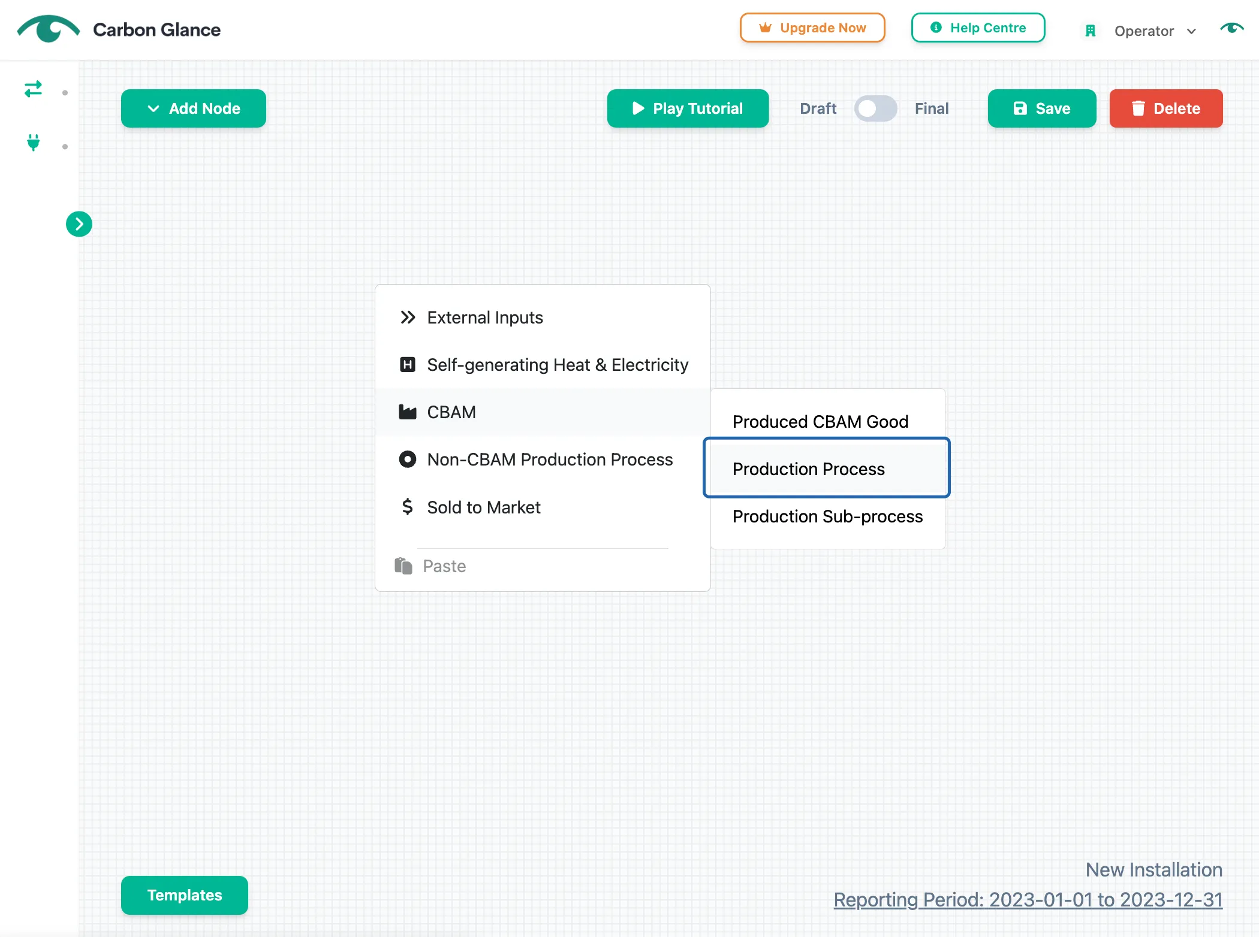
Task: Open the Reporting Period link
Action: [x=1028, y=899]
